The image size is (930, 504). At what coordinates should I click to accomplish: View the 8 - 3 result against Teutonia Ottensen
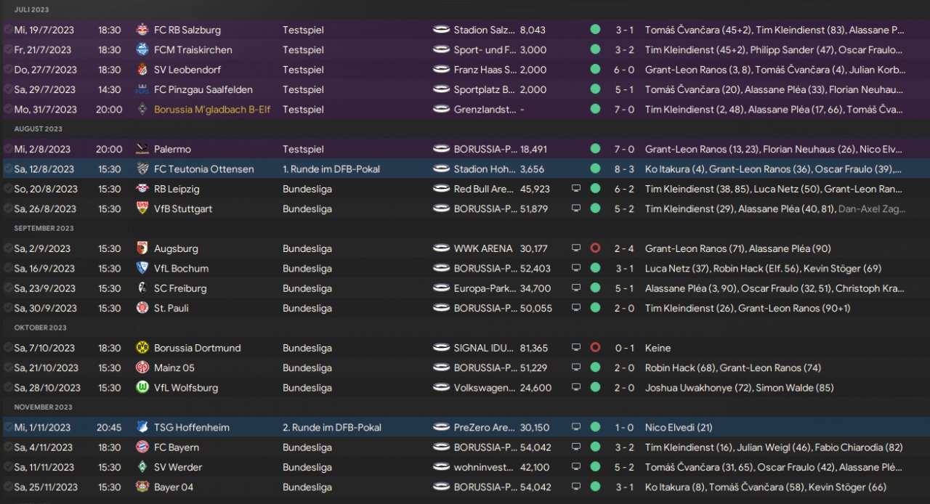[x=624, y=169]
